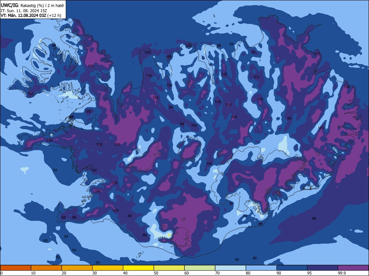Image resolution: width=369 pixels, height=276 pixels.
Task: Click the purple above-99.9 legend swatch
Action: click(353, 268)
